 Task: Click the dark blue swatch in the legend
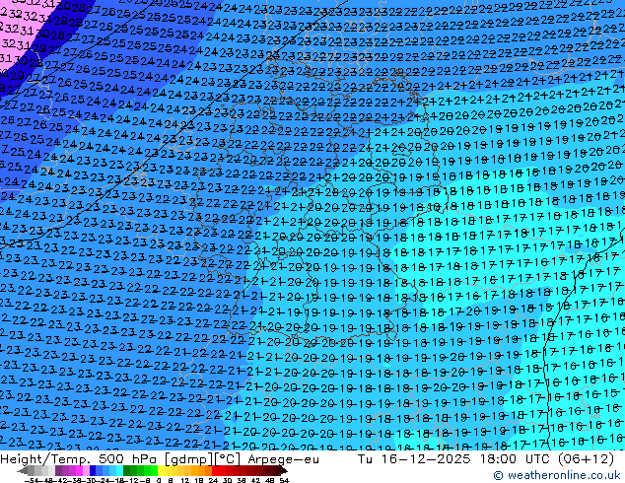(x=93, y=470)
